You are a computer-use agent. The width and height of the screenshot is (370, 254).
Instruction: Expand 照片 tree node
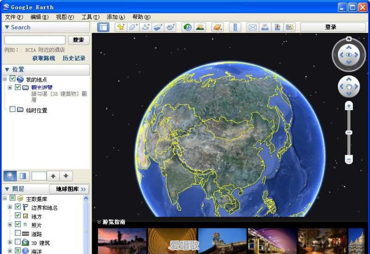[10, 224]
